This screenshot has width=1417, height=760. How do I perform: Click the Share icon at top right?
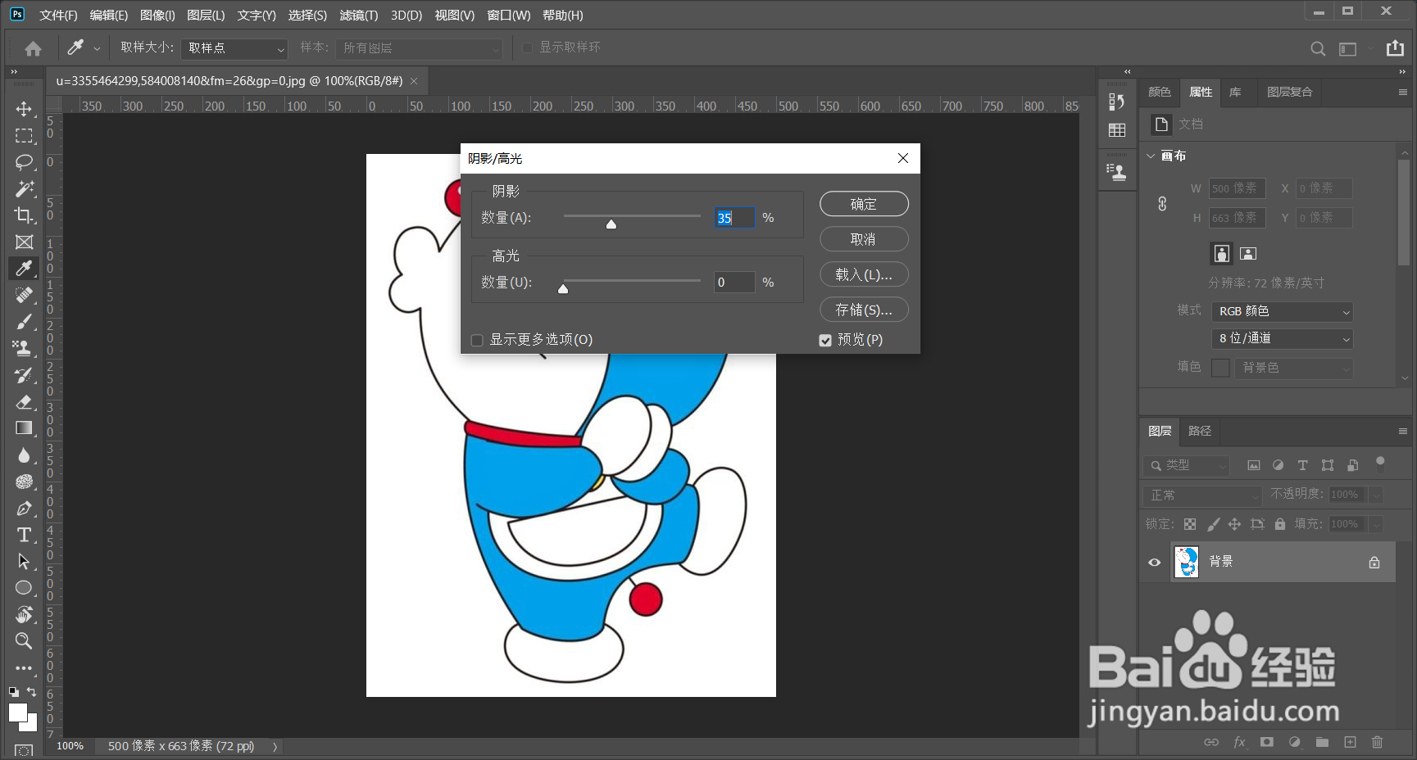click(1395, 48)
